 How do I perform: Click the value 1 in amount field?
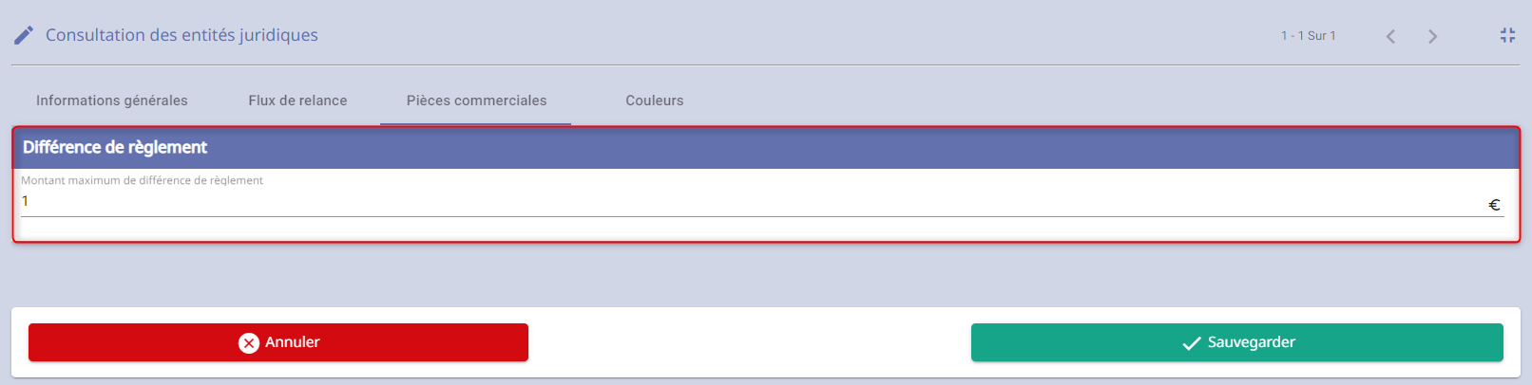click(25, 201)
